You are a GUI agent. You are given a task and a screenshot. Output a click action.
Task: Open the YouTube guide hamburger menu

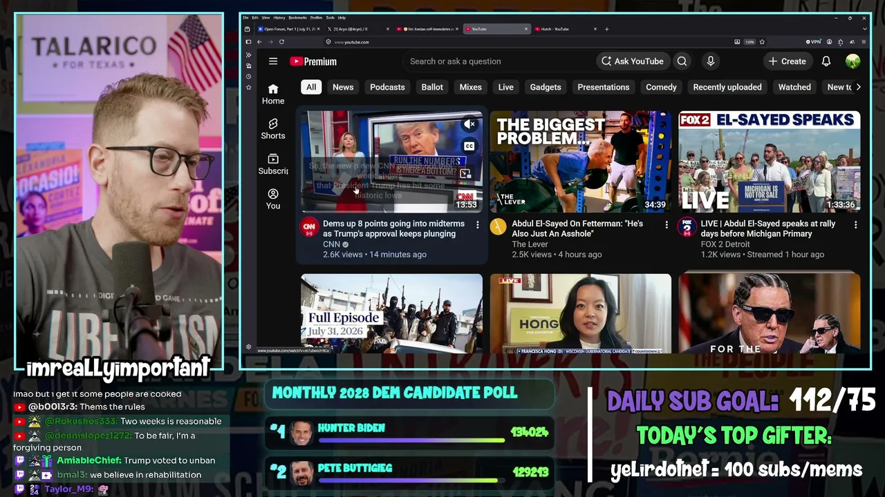point(273,61)
